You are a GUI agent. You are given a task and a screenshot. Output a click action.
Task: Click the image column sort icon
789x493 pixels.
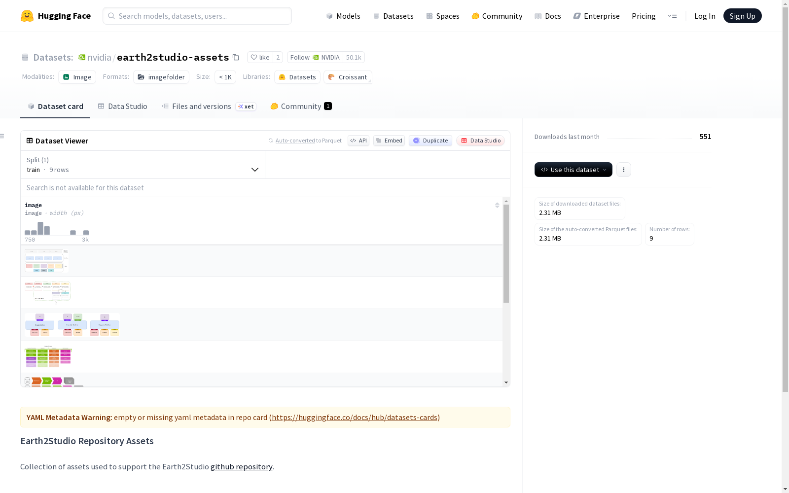(x=497, y=205)
